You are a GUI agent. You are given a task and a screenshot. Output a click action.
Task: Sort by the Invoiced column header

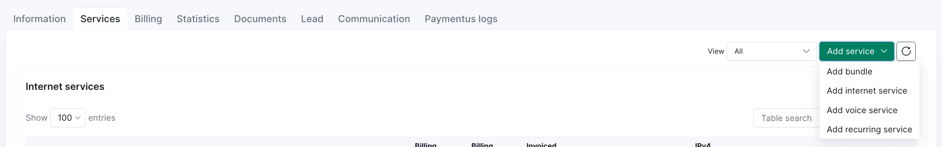click(541, 145)
